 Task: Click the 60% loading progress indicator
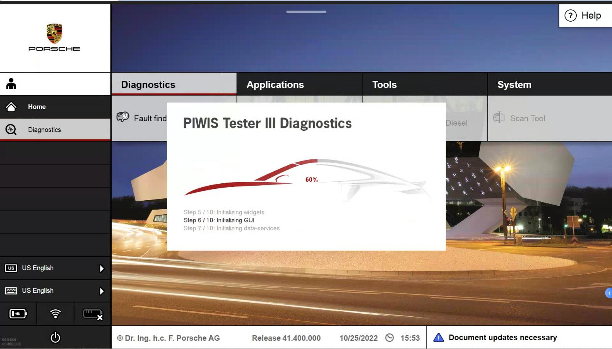tap(311, 180)
